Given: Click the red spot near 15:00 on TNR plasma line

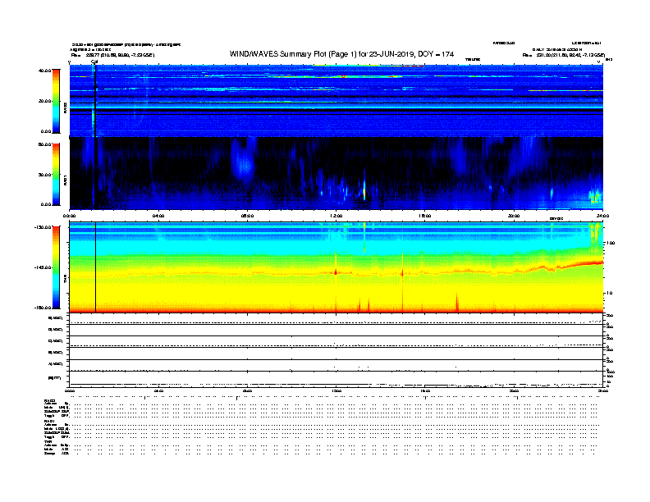Looking at the screenshot, I should click(402, 273).
